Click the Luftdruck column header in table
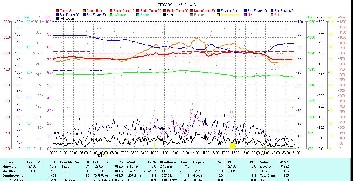Image resolution: width=353 pixels, height=181 pixels. [x=101, y=162]
